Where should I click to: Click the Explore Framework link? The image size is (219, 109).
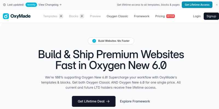(135, 101)
